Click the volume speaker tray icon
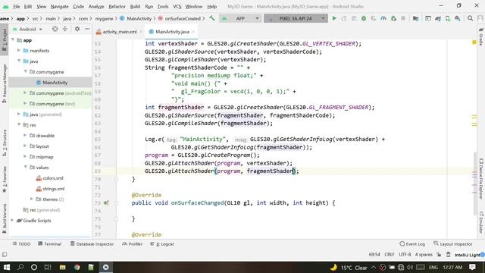The width and height of the screenshot is (485, 273). [410, 267]
